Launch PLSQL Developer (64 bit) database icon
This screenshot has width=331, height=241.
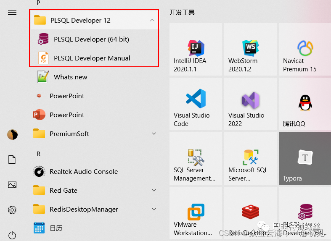[43, 39]
